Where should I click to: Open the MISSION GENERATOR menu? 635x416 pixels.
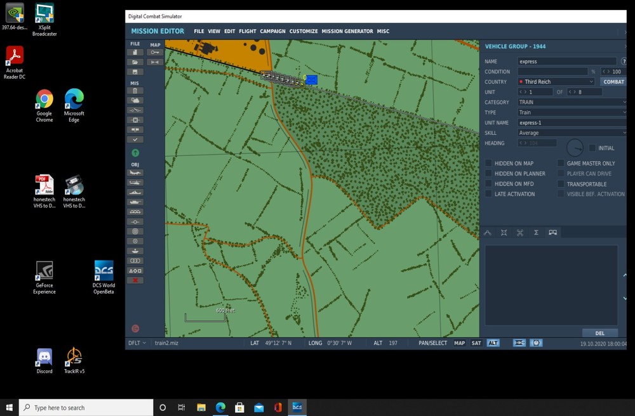[x=347, y=31]
